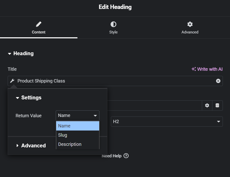Viewport: 230px width, 177px height.
Task: Click the Write with AI link
Action: (x=207, y=69)
